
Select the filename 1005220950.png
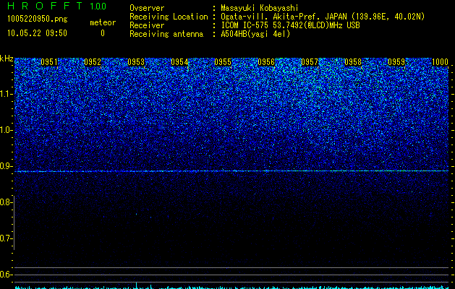pos(38,19)
